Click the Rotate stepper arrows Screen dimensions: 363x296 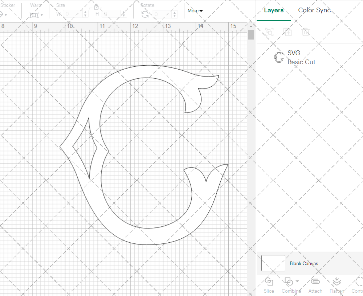click(175, 14)
